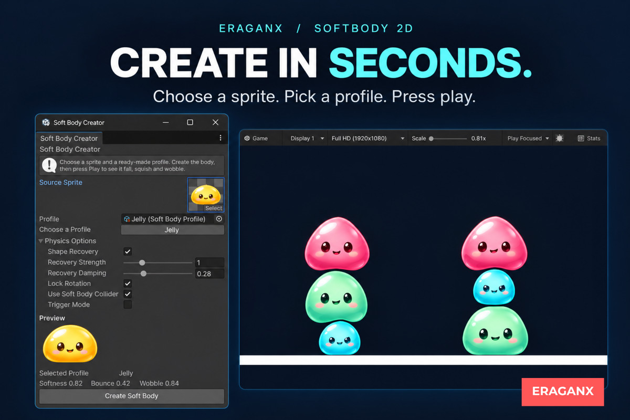Open the Full HD (1920x1080) resolution dropdown
This screenshot has height=420, width=630.
pos(368,139)
